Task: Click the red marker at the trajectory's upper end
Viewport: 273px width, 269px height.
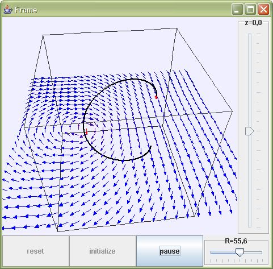Action: pyautogui.click(x=156, y=97)
